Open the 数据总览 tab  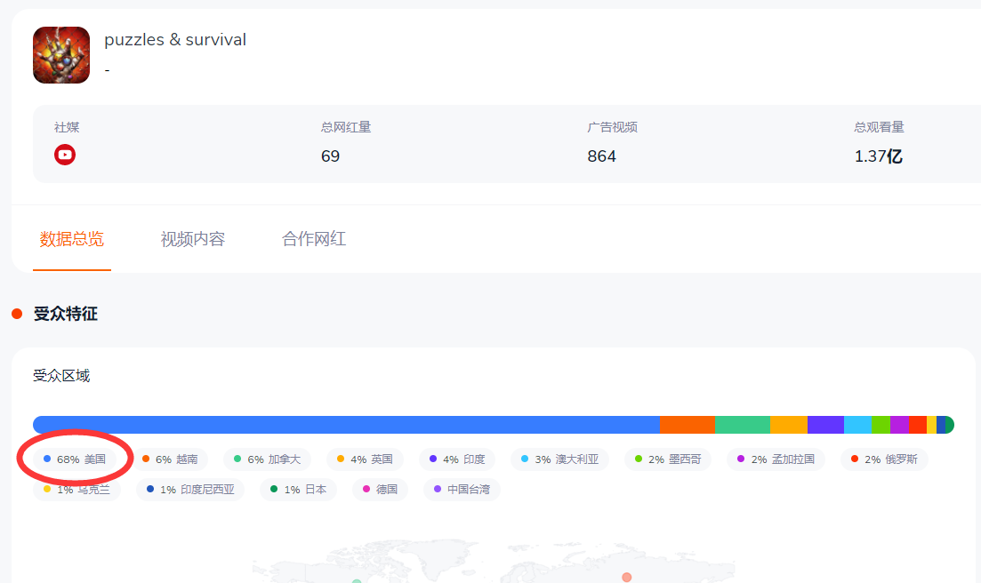coord(72,239)
